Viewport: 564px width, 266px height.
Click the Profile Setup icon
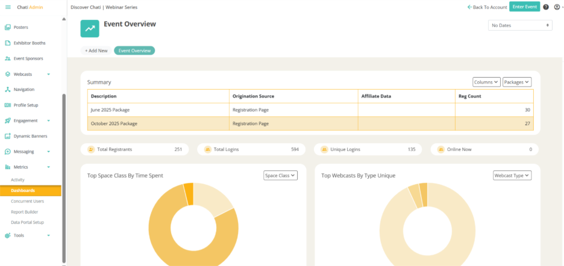pyautogui.click(x=8, y=105)
